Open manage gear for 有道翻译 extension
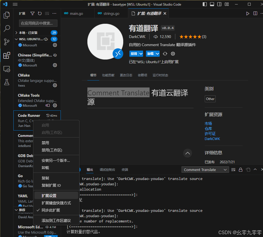This screenshot has width=263, height=237. [x=173, y=54]
